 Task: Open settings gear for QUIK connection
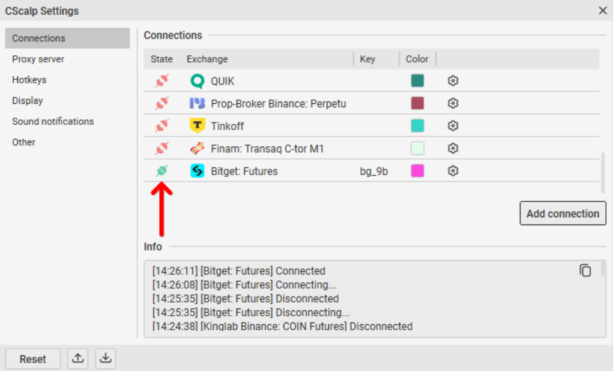453,81
